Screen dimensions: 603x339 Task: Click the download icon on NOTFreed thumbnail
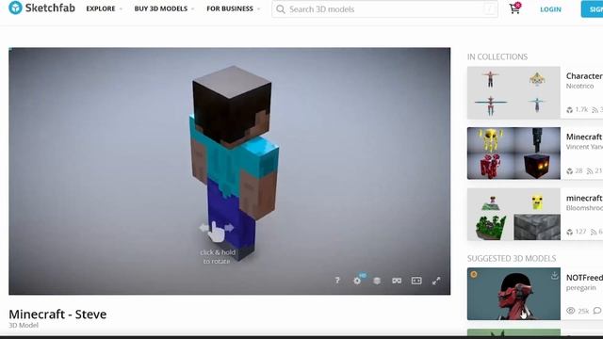click(554, 275)
